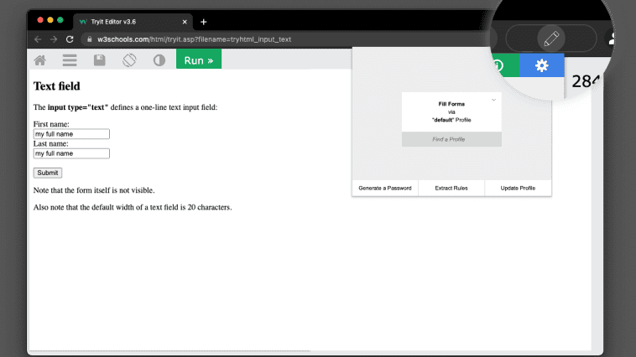
Task: Click Generate a Password
Action: [x=385, y=188]
